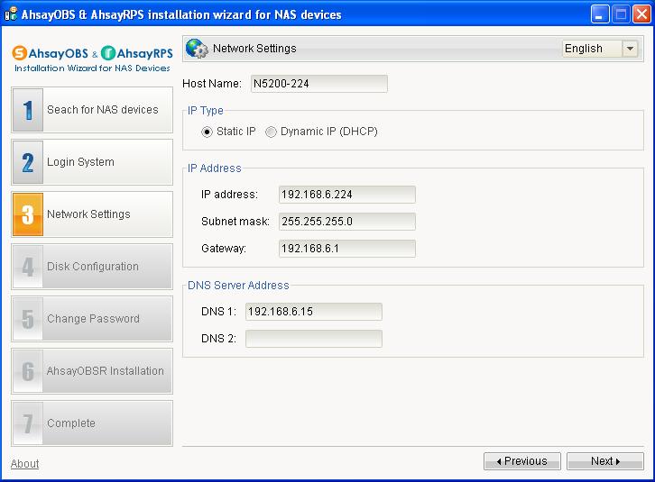Click the DNS 1 input field
The width and height of the screenshot is (655, 482).
314,312
